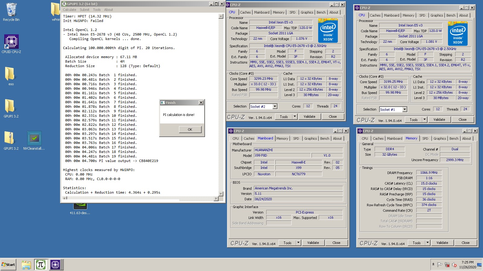Close the Finish dialog with X

click(201, 103)
